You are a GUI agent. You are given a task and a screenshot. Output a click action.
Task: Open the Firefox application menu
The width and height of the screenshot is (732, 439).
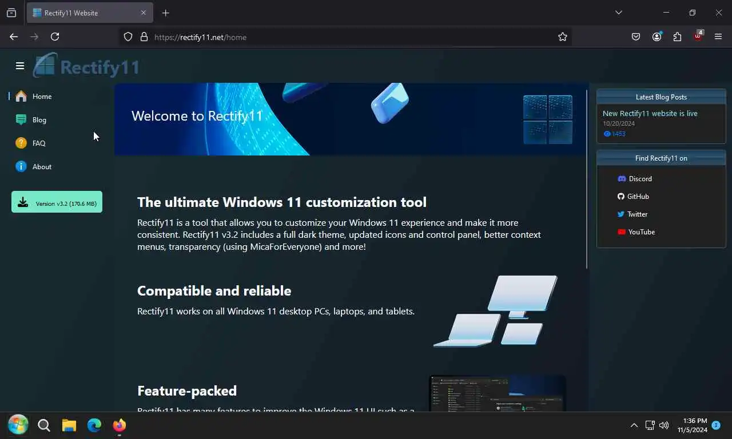pyautogui.click(x=718, y=37)
